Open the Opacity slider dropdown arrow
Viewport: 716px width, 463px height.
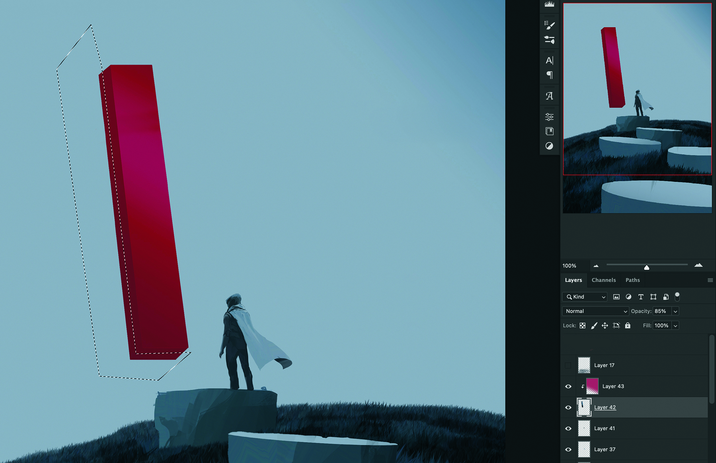click(675, 311)
